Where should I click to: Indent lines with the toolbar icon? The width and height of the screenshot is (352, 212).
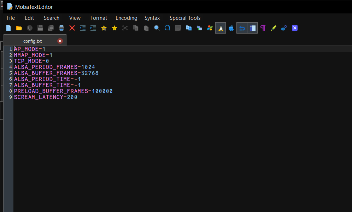click(x=93, y=28)
